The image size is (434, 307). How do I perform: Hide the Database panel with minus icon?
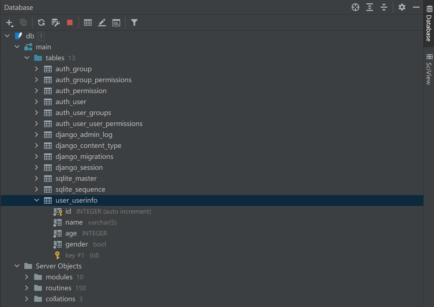[416, 7]
